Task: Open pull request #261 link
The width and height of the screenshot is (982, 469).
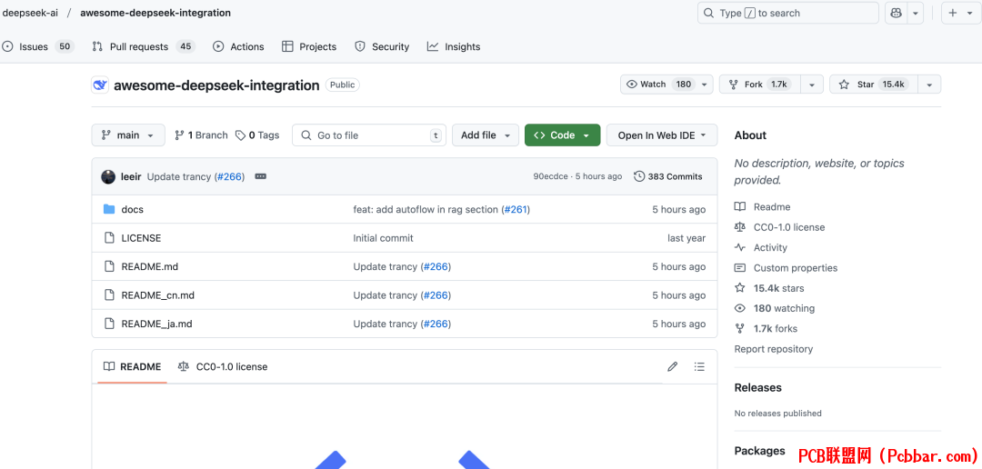Action: [516, 210]
